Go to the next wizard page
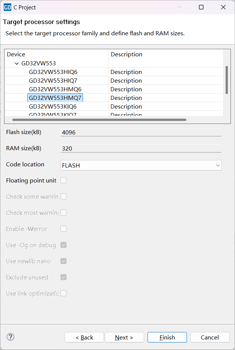235x350 pixels. tap(124, 337)
